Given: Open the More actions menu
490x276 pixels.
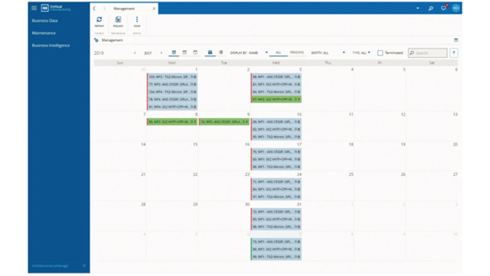Looking at the screenshot, I should (137, 20).
